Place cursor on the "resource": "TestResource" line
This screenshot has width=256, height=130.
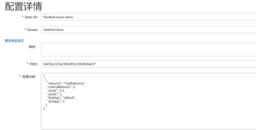(x=66, y=83)
